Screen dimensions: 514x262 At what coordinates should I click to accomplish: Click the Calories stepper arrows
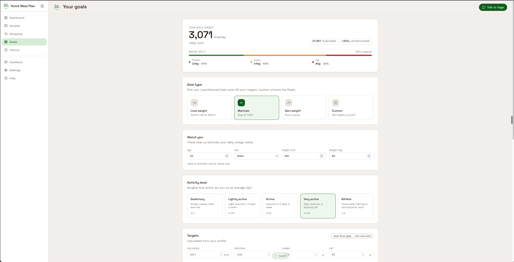[x=221, y=255]
